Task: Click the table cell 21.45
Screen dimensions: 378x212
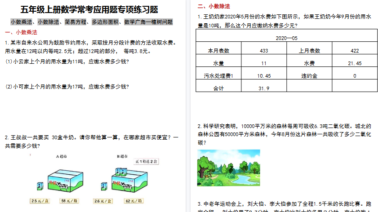Action: click(355, 61)
